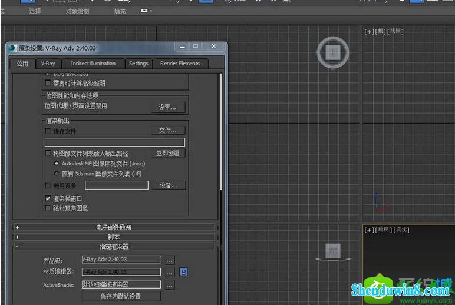Open the Indirect illumination tab
The height and width of the screenshot is (305, 455).
93,64
